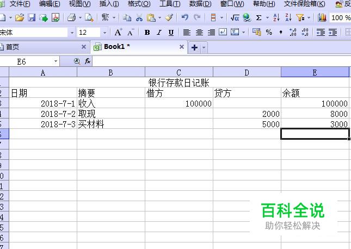This screenshot has height=249, width=351.
Task: Insert a formula with the square root icon
Action: coord(235,18)
